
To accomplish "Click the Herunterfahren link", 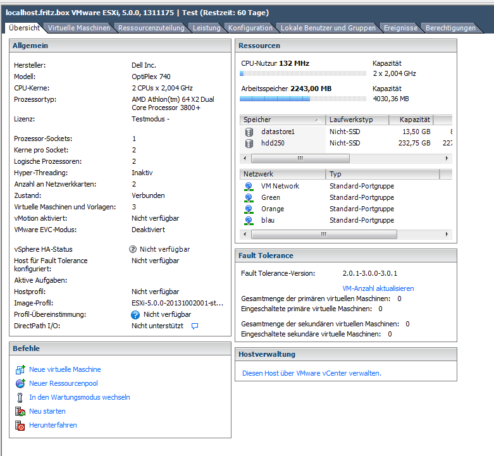I will click(53, 425).
